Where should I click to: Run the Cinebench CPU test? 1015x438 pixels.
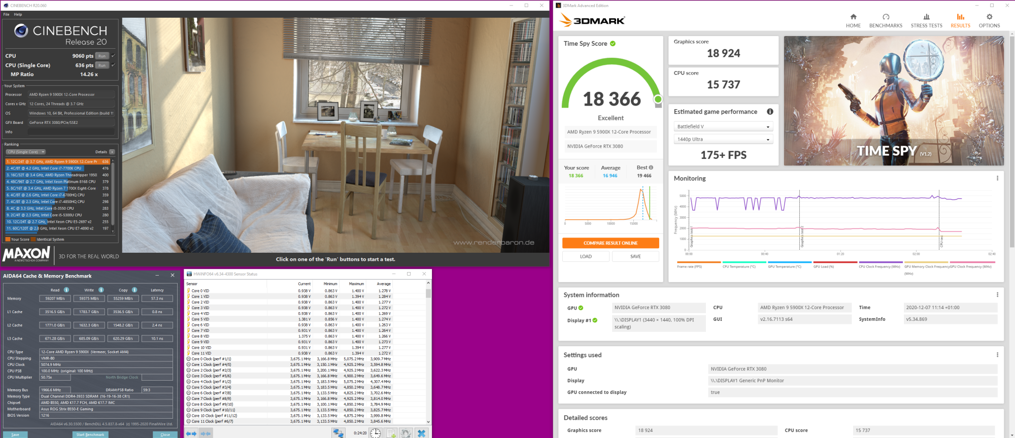pyautogui.click(x=102, y=56)
